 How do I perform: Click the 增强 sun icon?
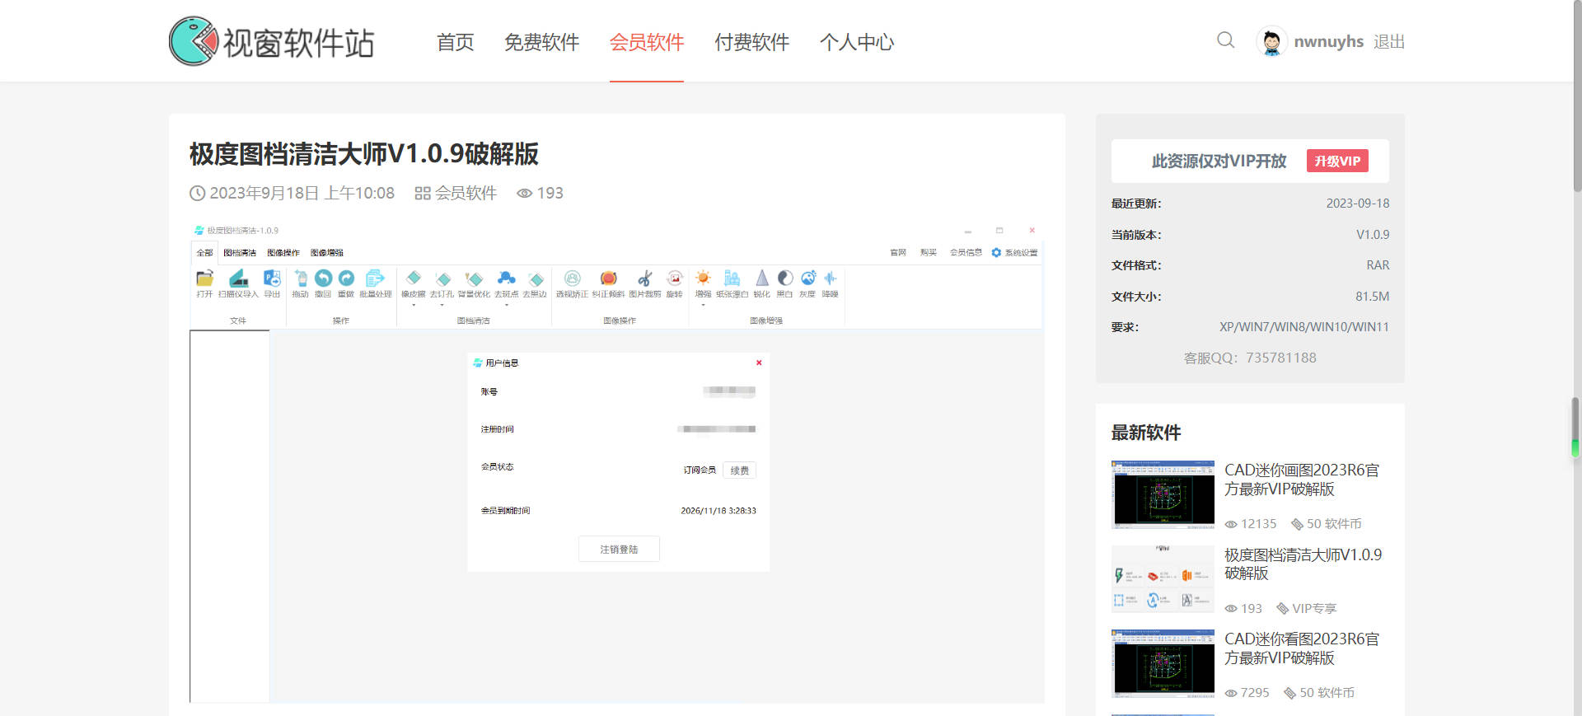tap(703, 278)
